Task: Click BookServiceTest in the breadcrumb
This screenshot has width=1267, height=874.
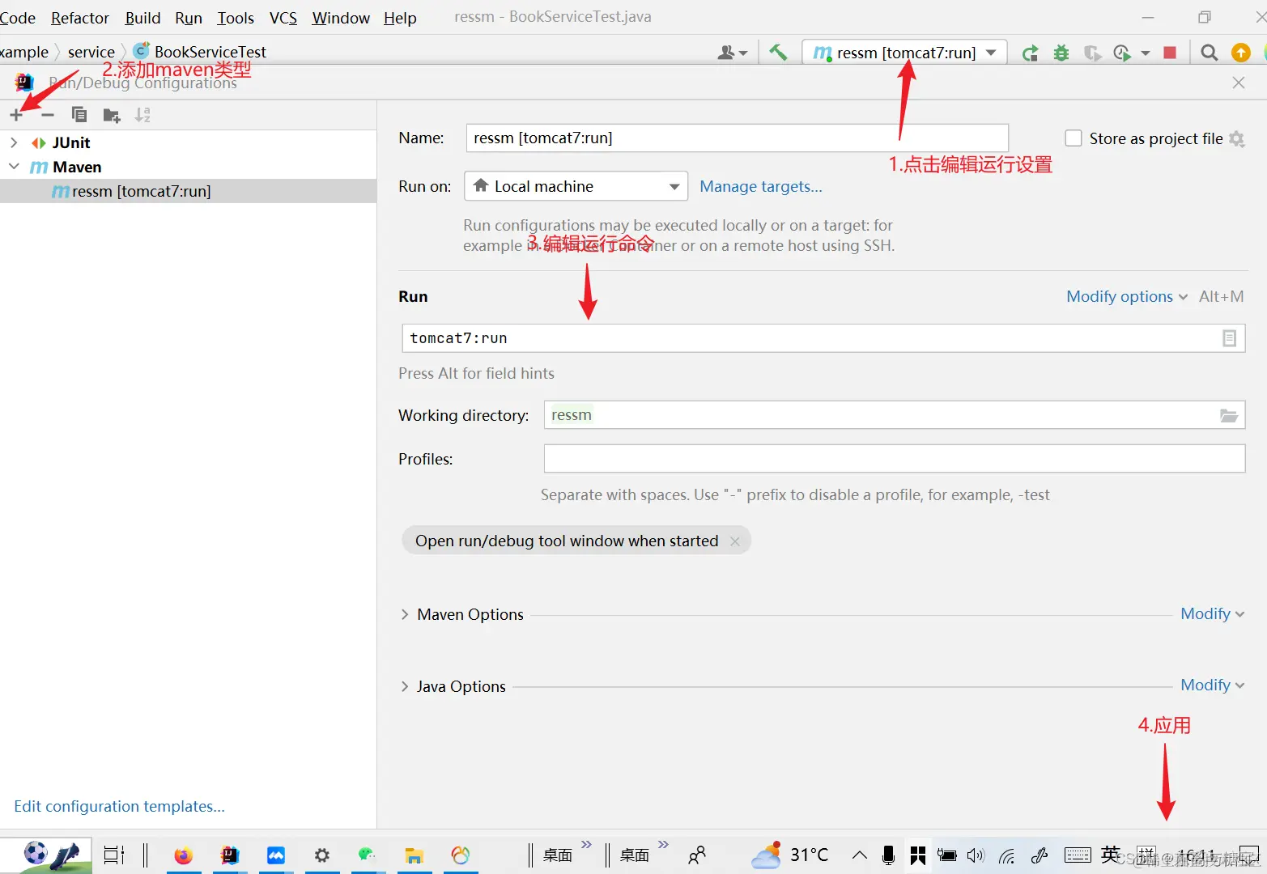Action: pos(210,52)
